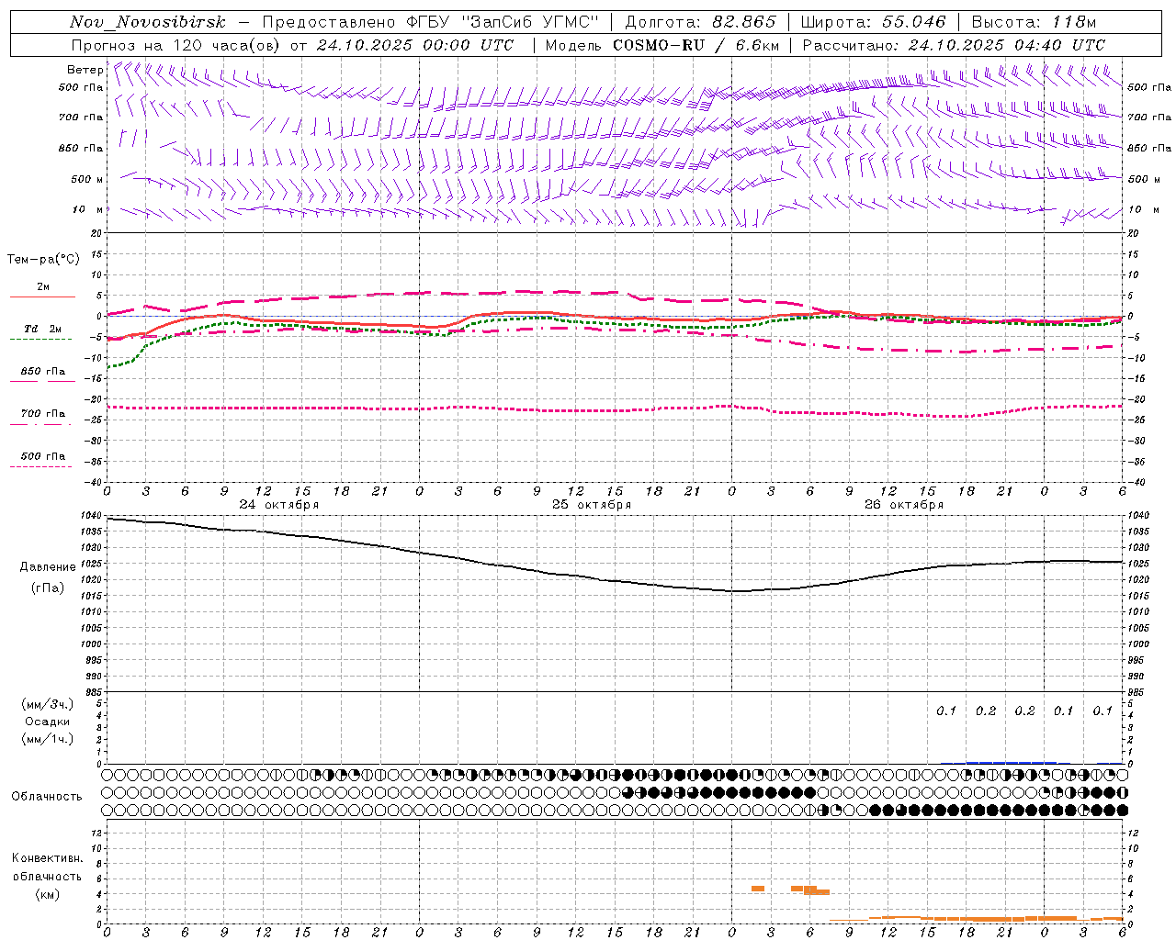
Task: Click the 'Ветер' wind panel label
Action: pyautogui.click(x=85, y=70)
